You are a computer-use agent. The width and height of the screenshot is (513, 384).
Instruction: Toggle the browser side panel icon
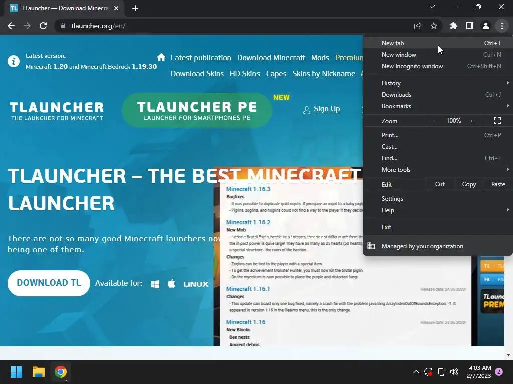tap(470, 26)
